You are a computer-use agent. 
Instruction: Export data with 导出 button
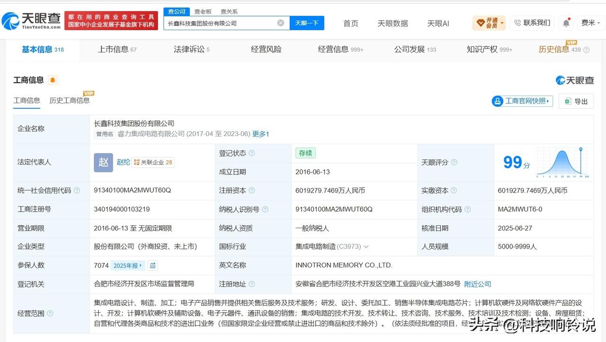[576, 101]
